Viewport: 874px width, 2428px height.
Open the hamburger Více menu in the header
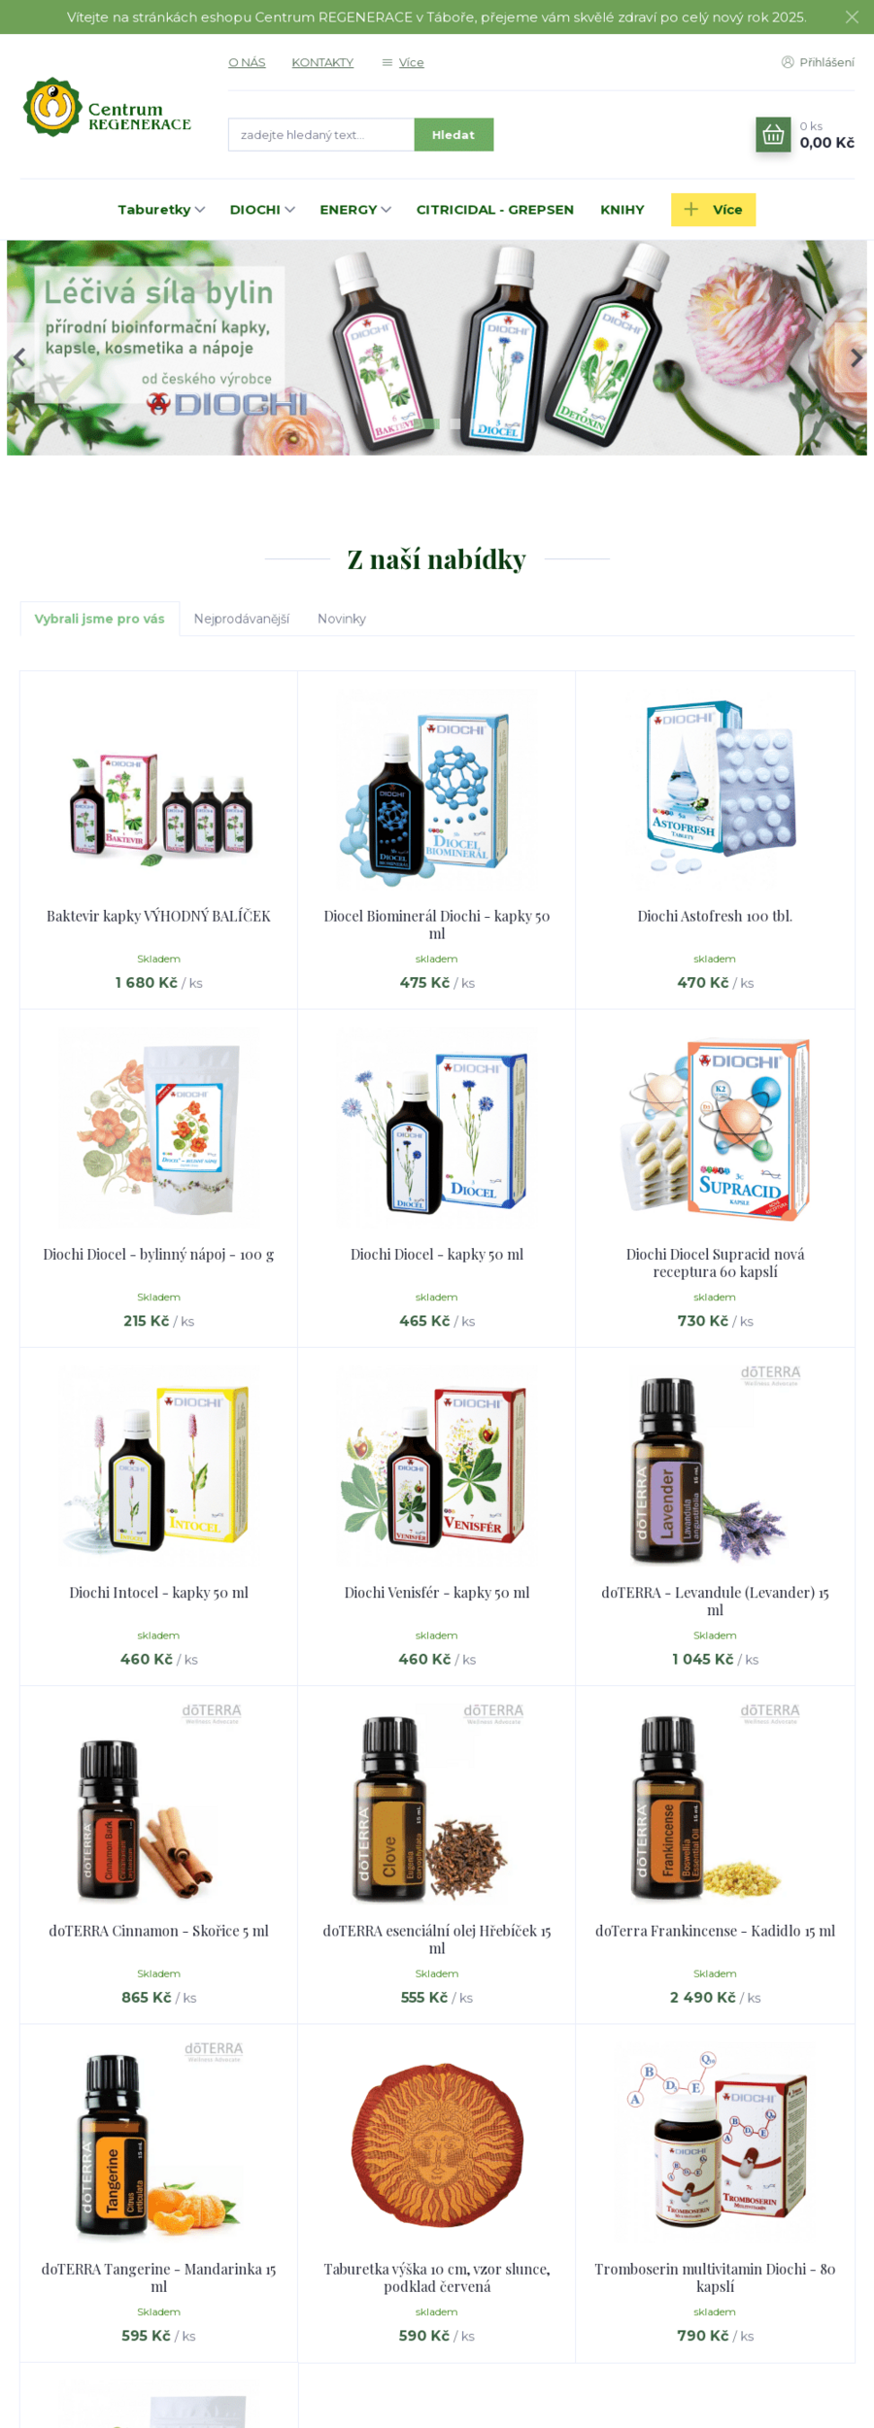point(403,62)
